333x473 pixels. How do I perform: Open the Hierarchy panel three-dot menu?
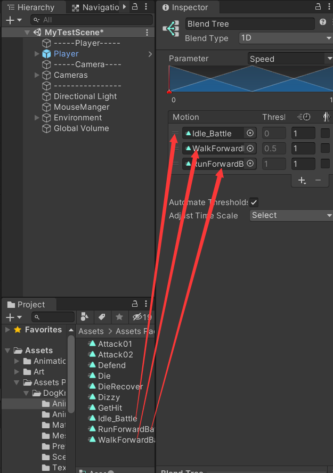[x=147, y=7]
